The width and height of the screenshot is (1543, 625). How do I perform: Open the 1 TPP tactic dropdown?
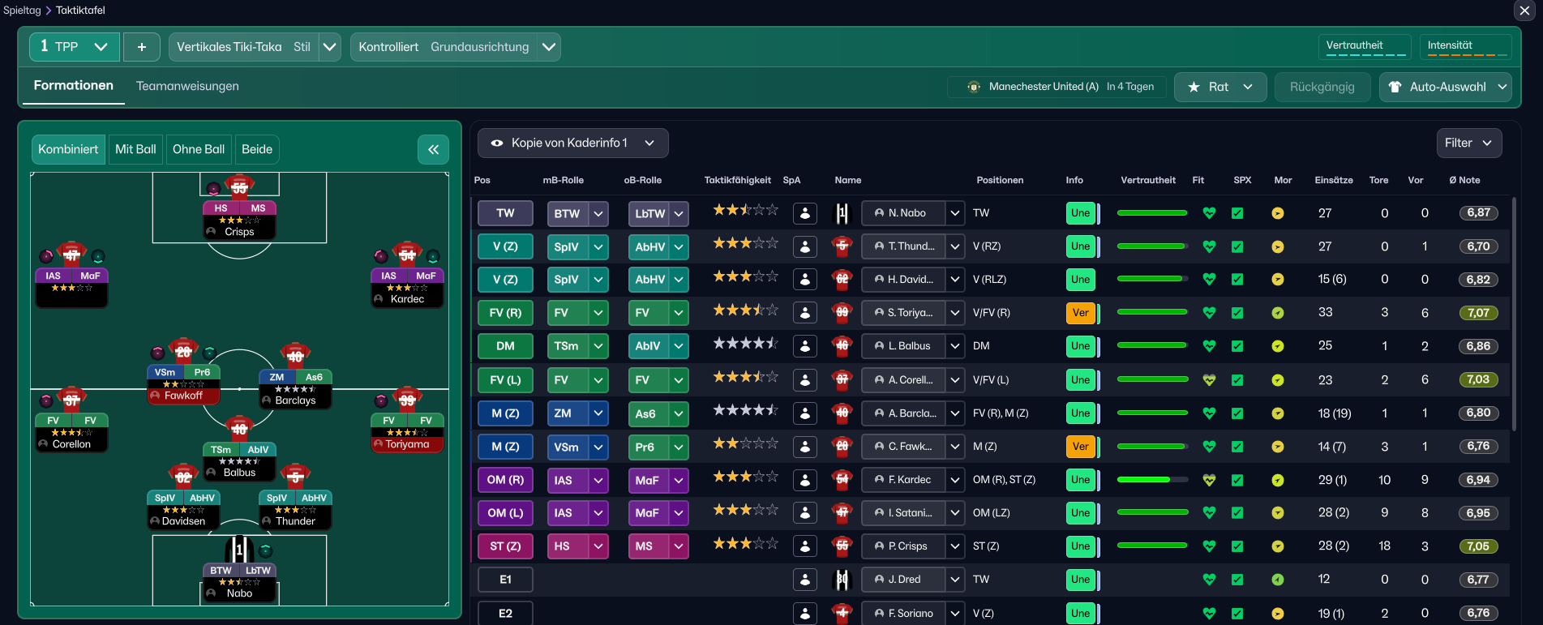(x=75, y=47)
